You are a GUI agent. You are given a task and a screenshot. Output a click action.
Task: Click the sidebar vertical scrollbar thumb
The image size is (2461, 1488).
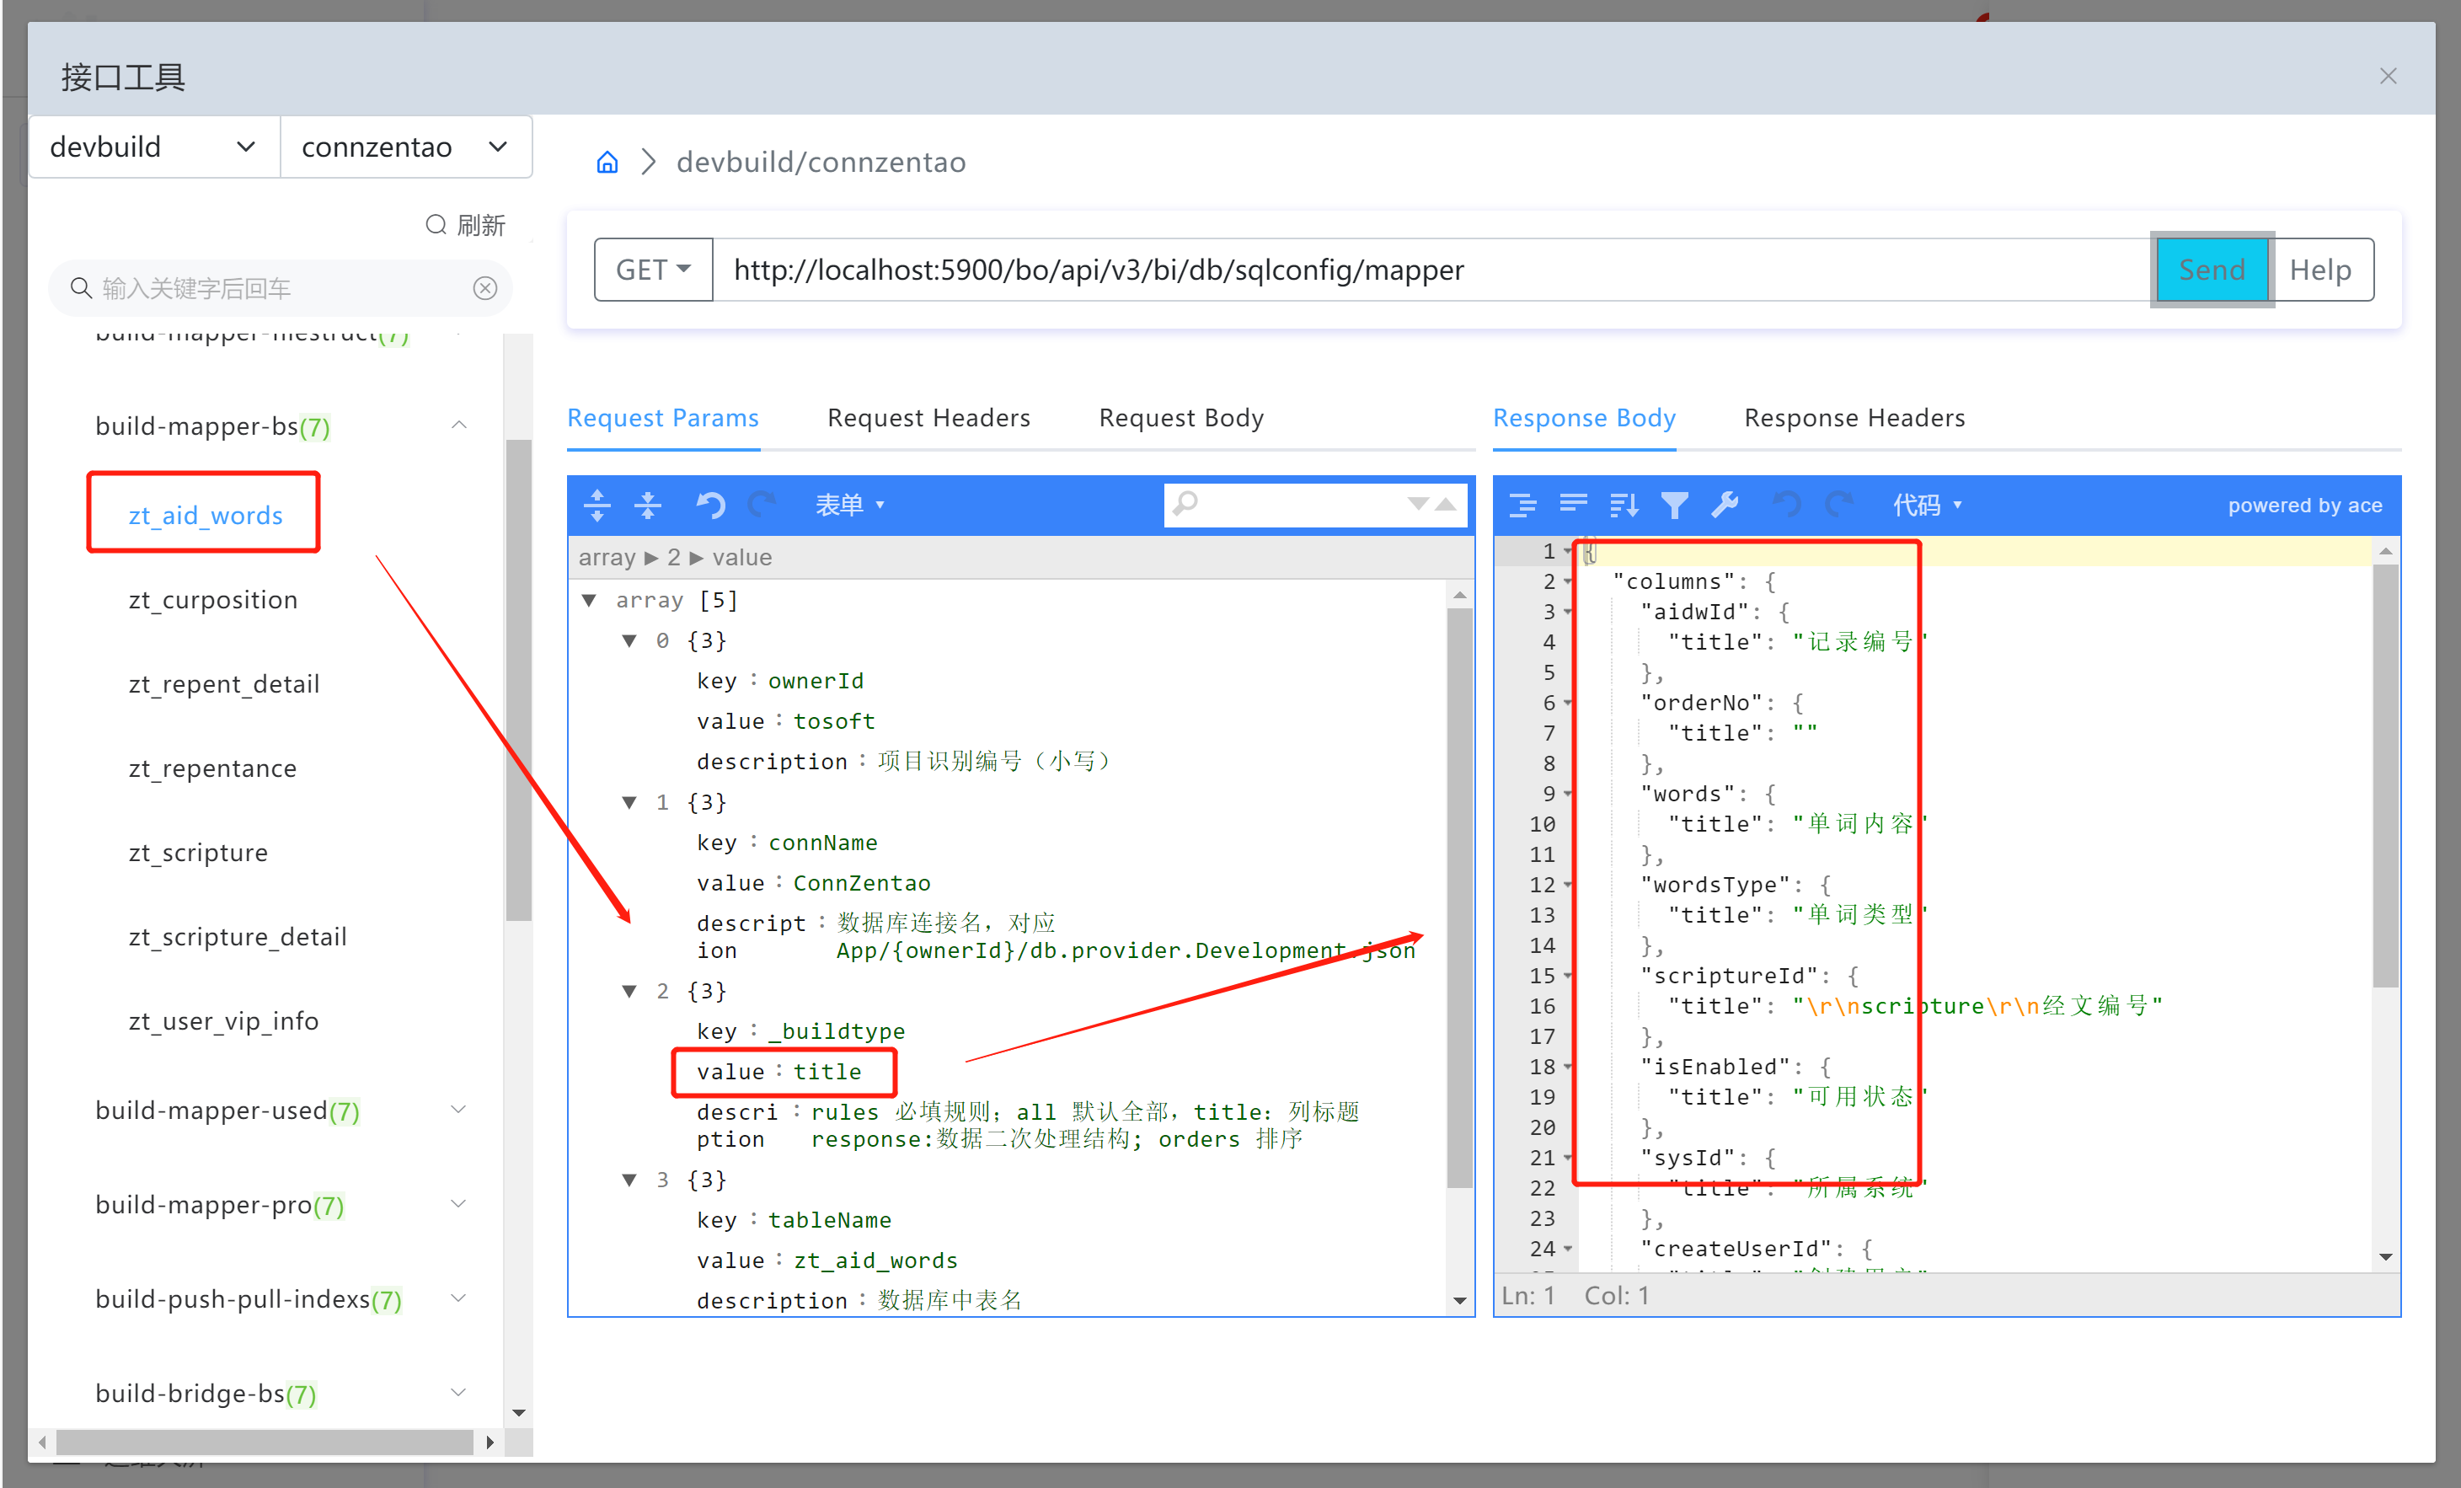pyautogui.click(x=518, y=679)
